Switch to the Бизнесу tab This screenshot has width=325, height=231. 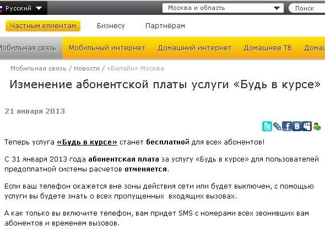click(111, 26)
